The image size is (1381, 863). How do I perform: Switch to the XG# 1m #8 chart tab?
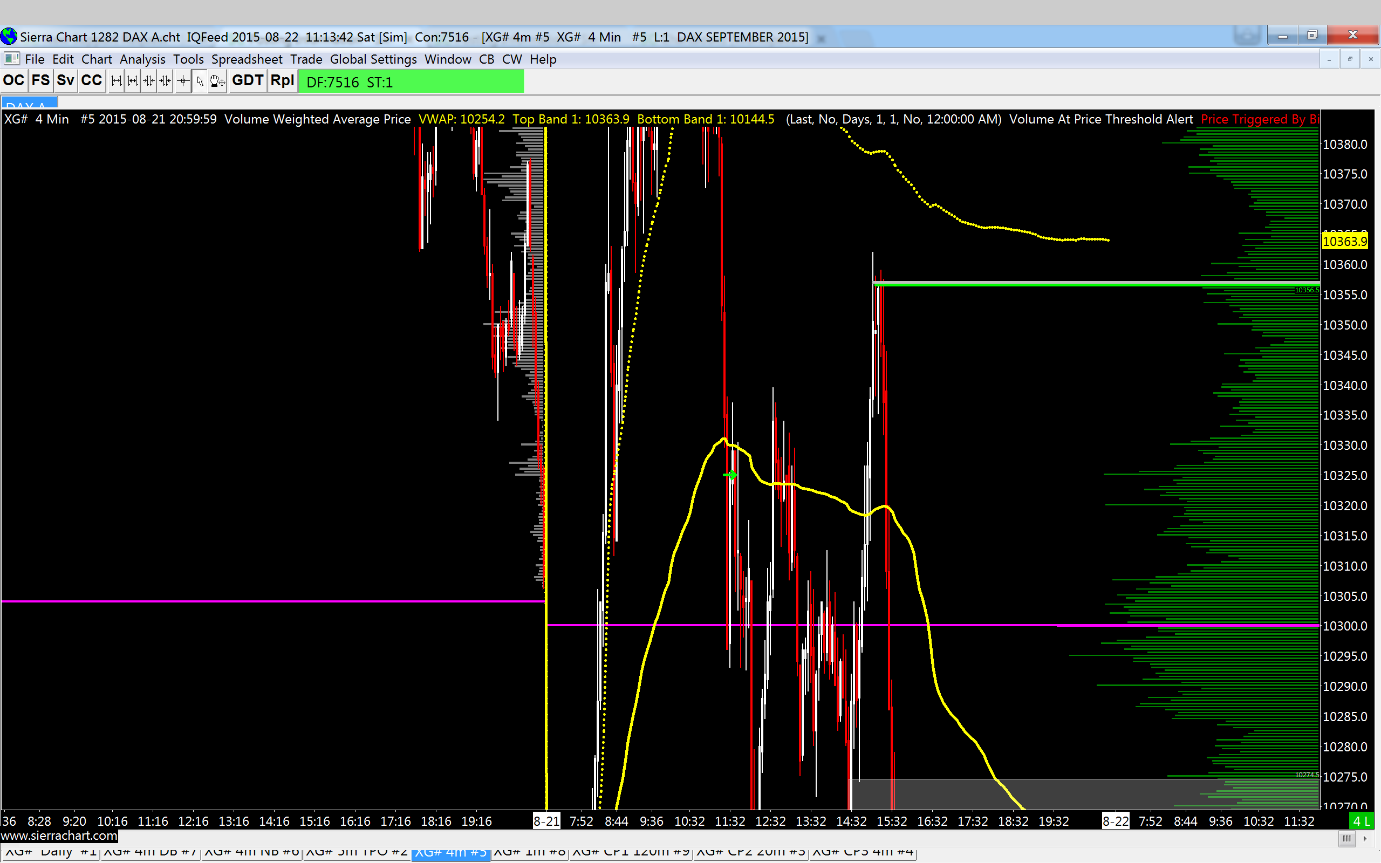pyautogui.click(x=529, y=852)
